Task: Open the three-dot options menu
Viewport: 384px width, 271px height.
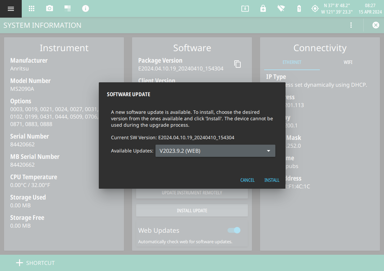Action: coord(351,25)
